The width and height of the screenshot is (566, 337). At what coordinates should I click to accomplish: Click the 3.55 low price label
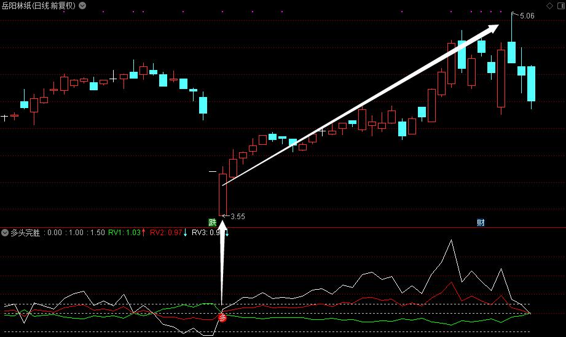(237, 217)
